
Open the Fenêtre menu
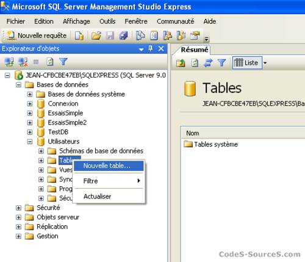(x=136, y=21)
